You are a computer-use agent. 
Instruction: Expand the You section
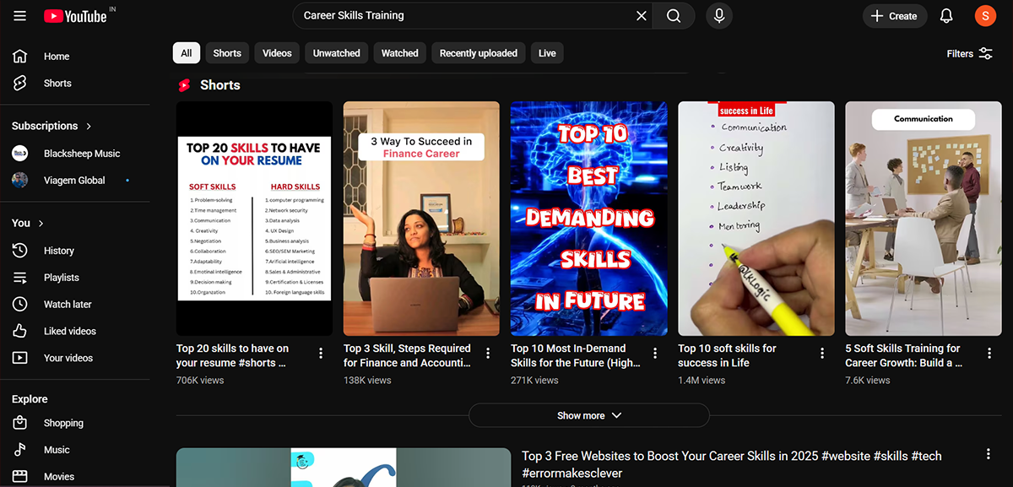[x=28, y=223]
